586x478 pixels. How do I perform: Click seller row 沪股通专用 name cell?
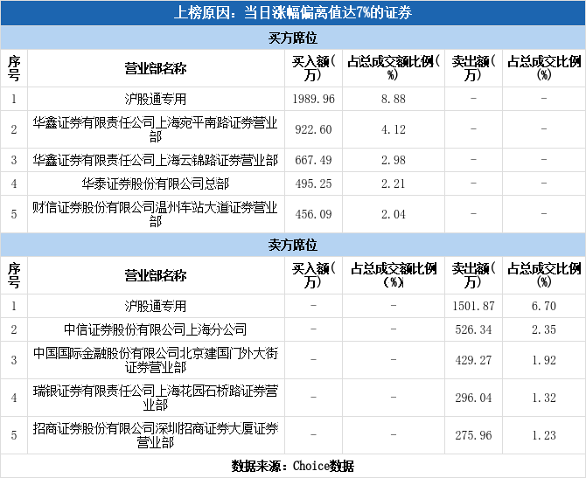click(156, 306)
